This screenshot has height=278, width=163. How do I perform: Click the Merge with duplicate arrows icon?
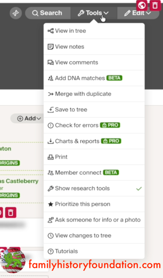pos(51,94)
